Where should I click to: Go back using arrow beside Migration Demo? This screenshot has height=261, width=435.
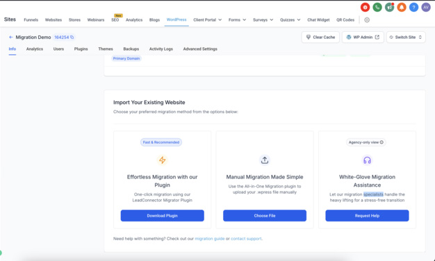coord(11,37)
